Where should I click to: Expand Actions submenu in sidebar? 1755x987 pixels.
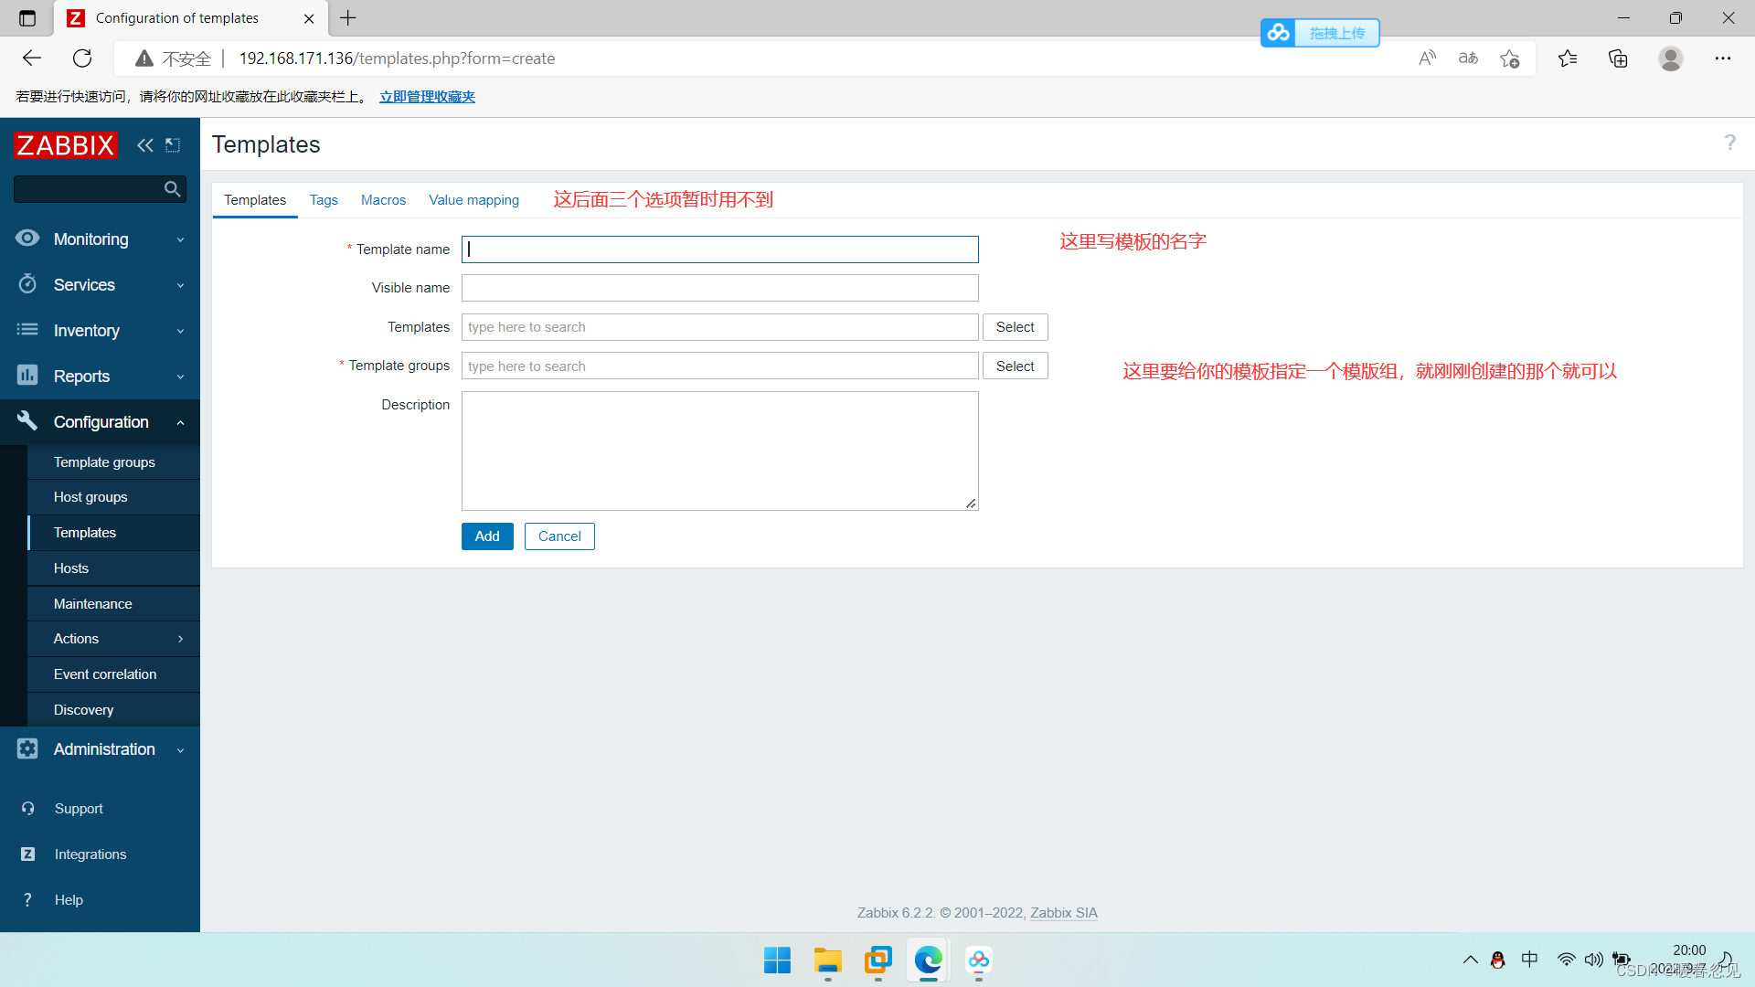[x=182, y=639]
